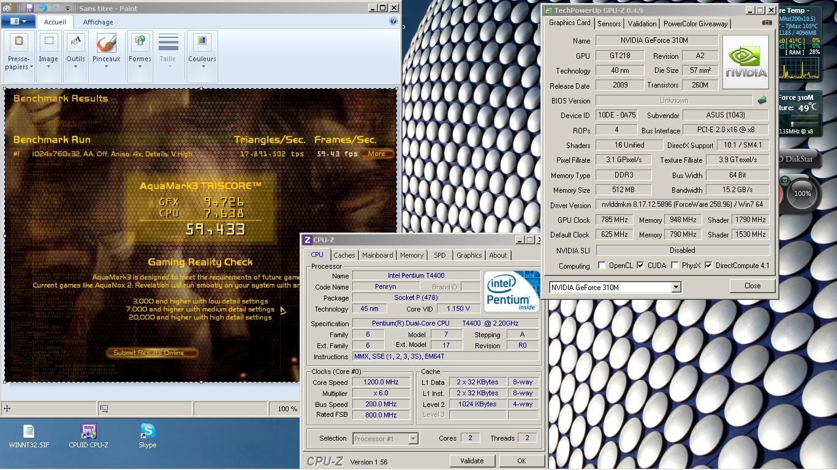Switch to the Caches tab in CPU-Z
The height and width of the screenshot is (470, 837).
click(x=344, y=256)
